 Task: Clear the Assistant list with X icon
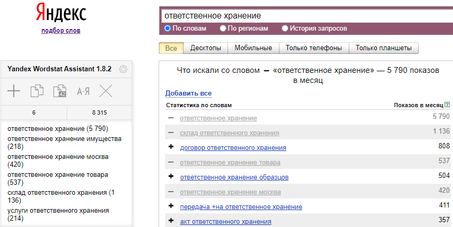point(106,91)
